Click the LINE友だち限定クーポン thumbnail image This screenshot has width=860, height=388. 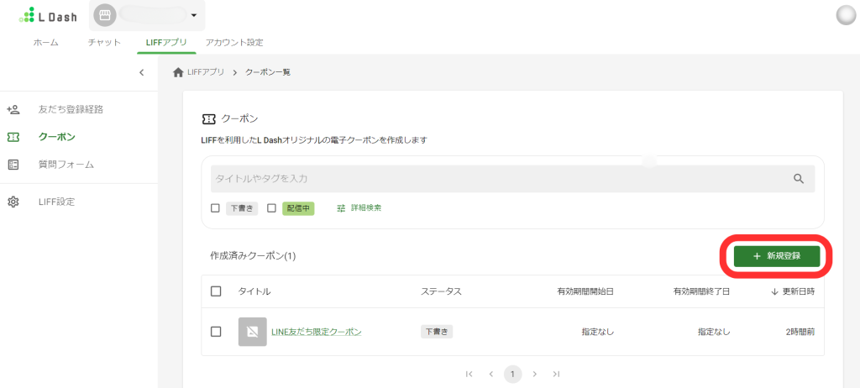point(252,332)
